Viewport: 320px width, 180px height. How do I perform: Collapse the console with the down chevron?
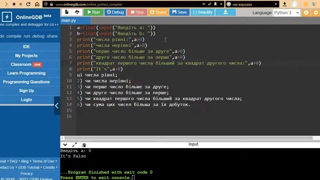[x=65, y=144]
